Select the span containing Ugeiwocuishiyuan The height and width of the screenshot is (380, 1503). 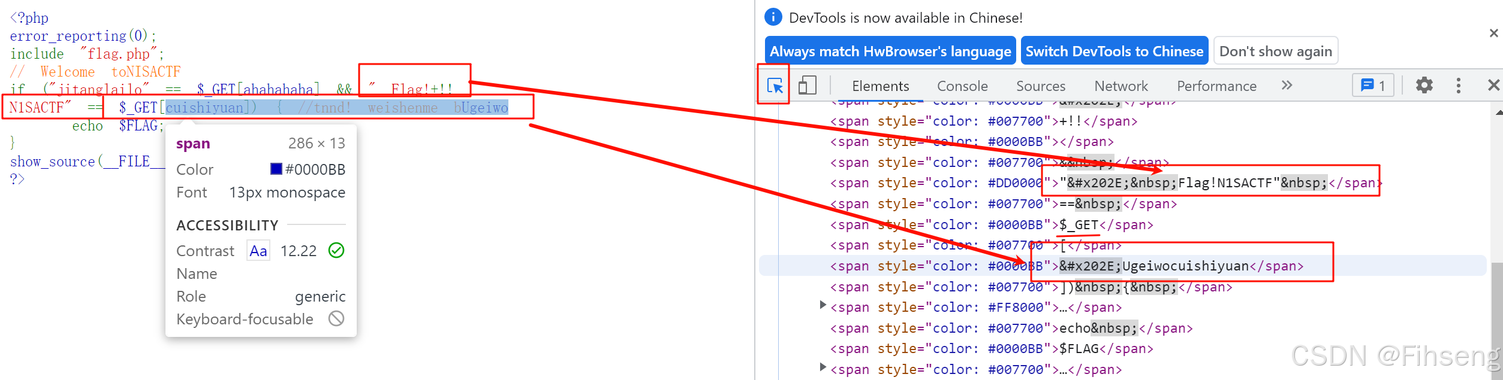point(1067,266)
